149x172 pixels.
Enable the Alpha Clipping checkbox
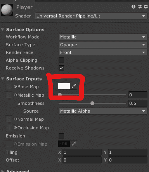(x=61, y=60)
